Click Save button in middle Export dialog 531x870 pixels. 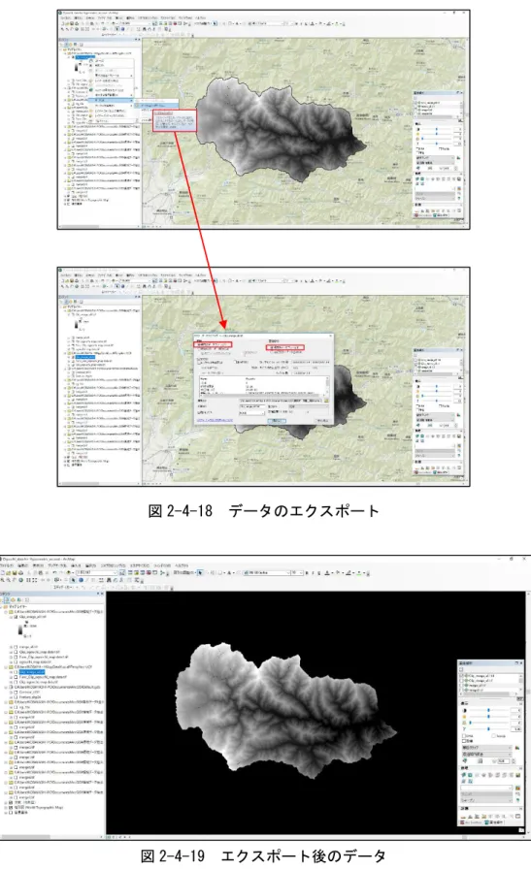pos(277,421)
